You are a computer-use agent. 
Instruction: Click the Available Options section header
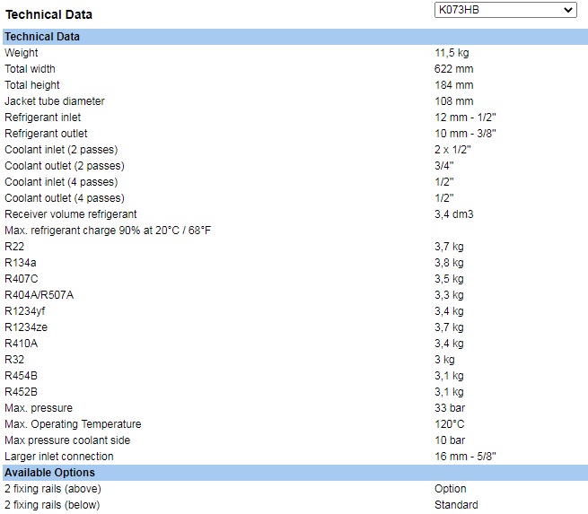coord(49,473)
